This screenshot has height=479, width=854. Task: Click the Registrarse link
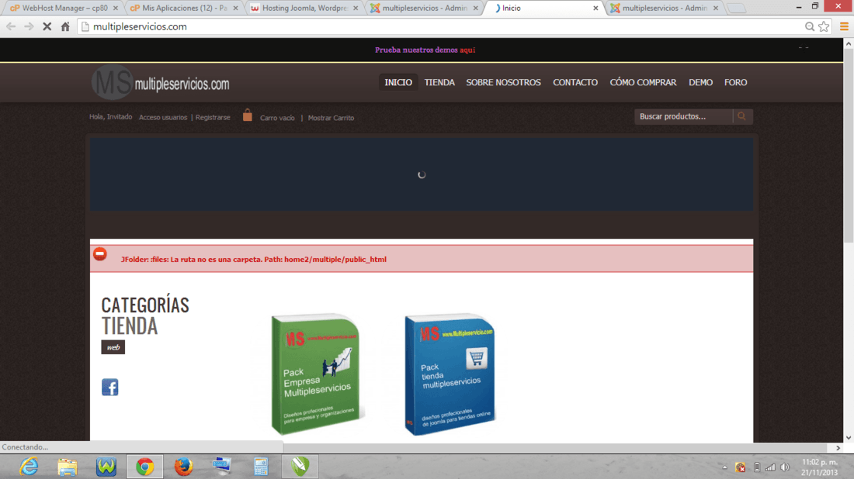(x=213, y=118)
